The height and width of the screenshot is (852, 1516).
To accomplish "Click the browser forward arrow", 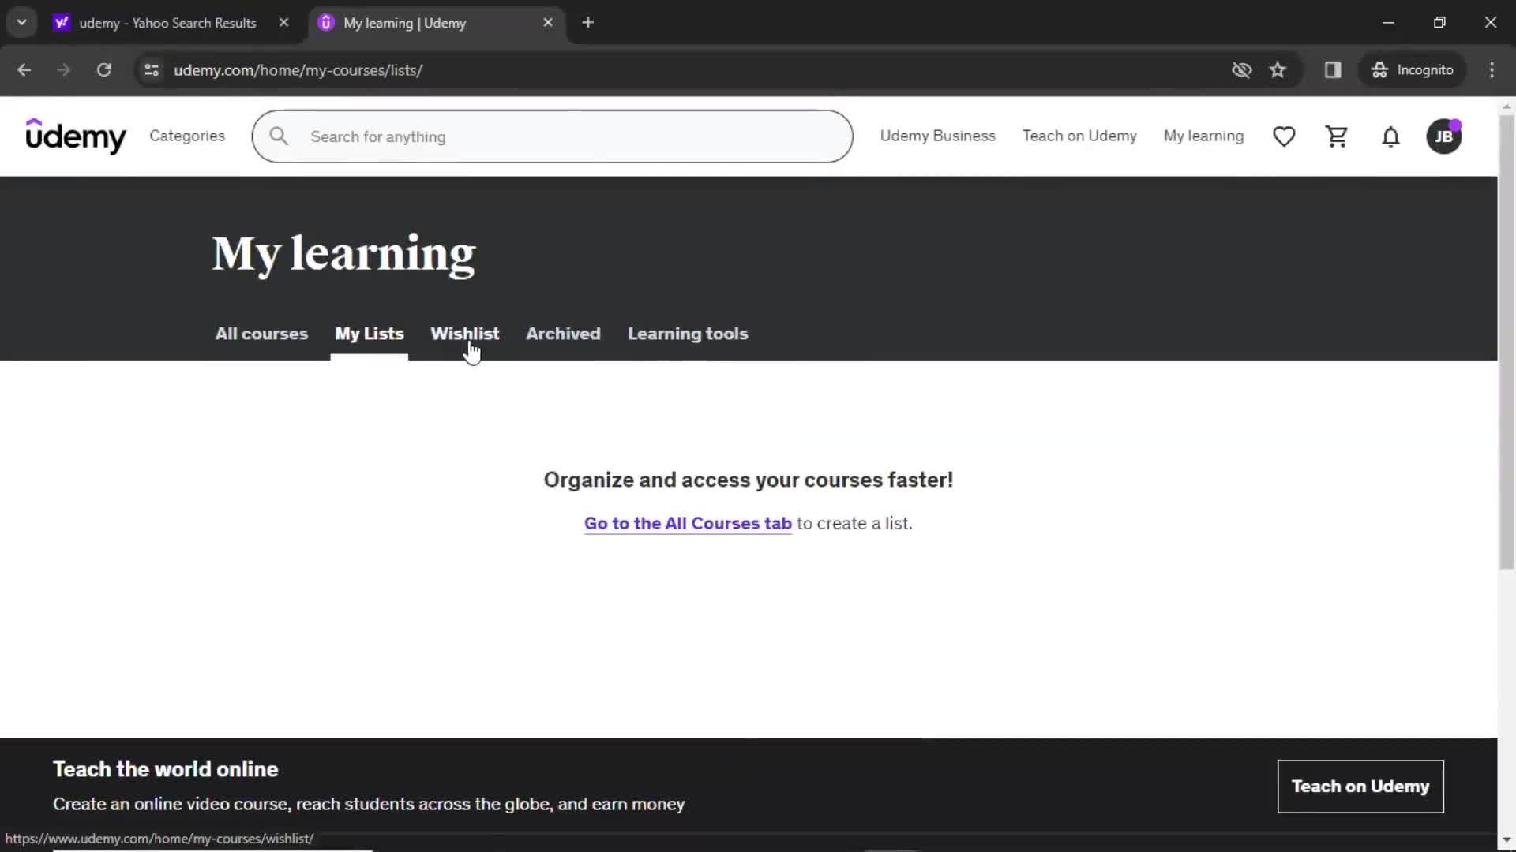I will pos(64,70).
